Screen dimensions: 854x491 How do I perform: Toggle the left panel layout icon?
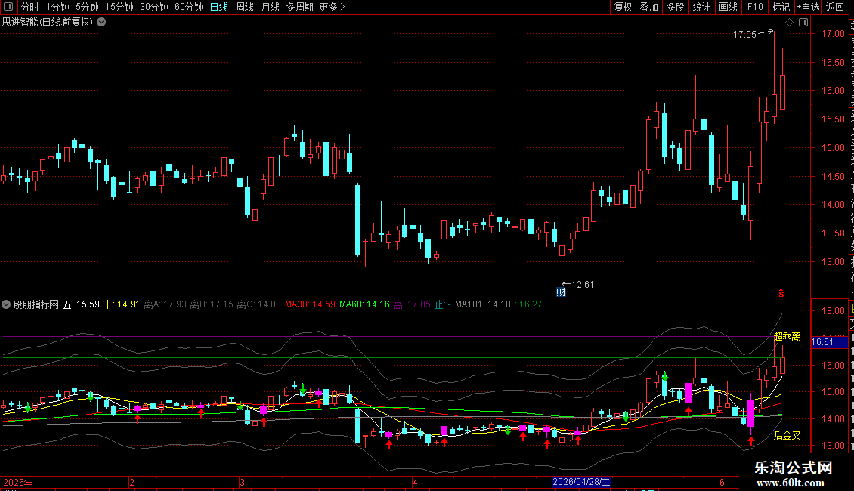click(8, 7)
